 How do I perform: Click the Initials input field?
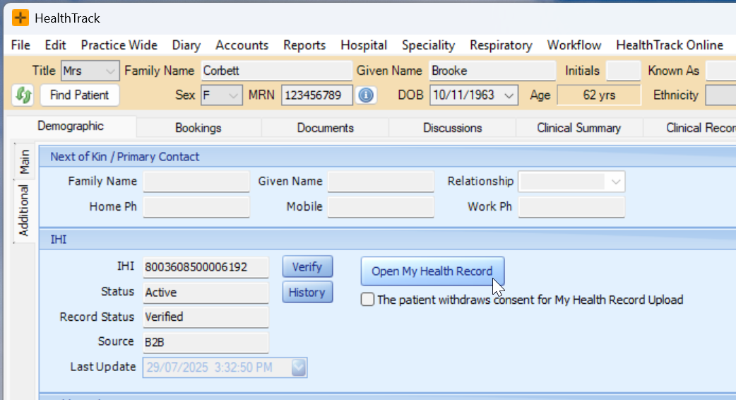pyautogui.click(x=624, y=71)
